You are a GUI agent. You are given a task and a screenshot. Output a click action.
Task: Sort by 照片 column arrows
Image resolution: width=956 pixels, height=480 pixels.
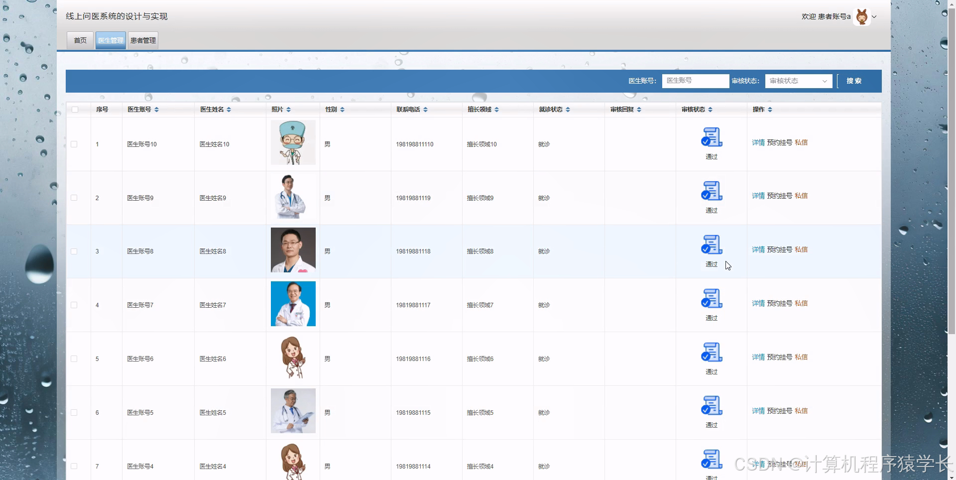288,110
